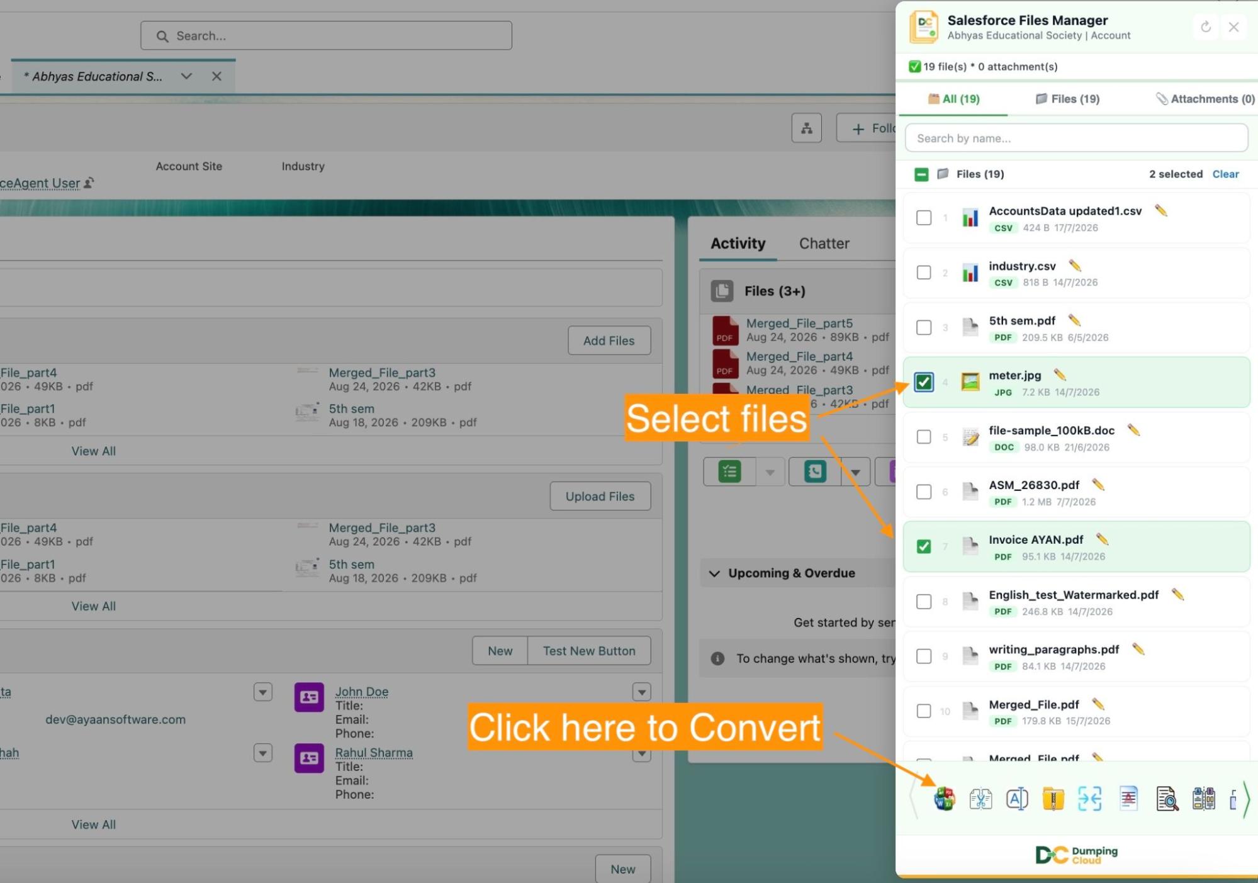1258x883 pixels.
Task: Check the industry.csv checkbox
Action: [x=924, y=273]
